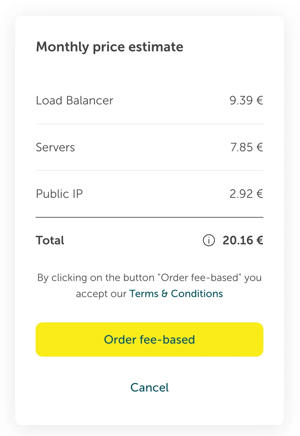Cancel the order dialog
The width and height of the screenshot is (300, 436).
pyautogui.click(x=150, y=387)
